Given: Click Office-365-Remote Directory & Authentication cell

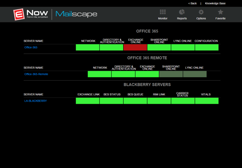Looking at the screenshot, I should pyautogui.click(x=123, y=74).
